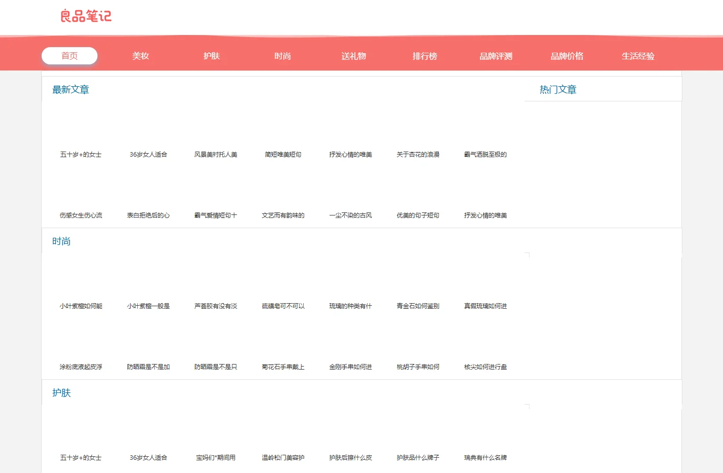Open the 简短唯美短句 article
Viewport: 723px width, 473px height.
pos(283,155)
